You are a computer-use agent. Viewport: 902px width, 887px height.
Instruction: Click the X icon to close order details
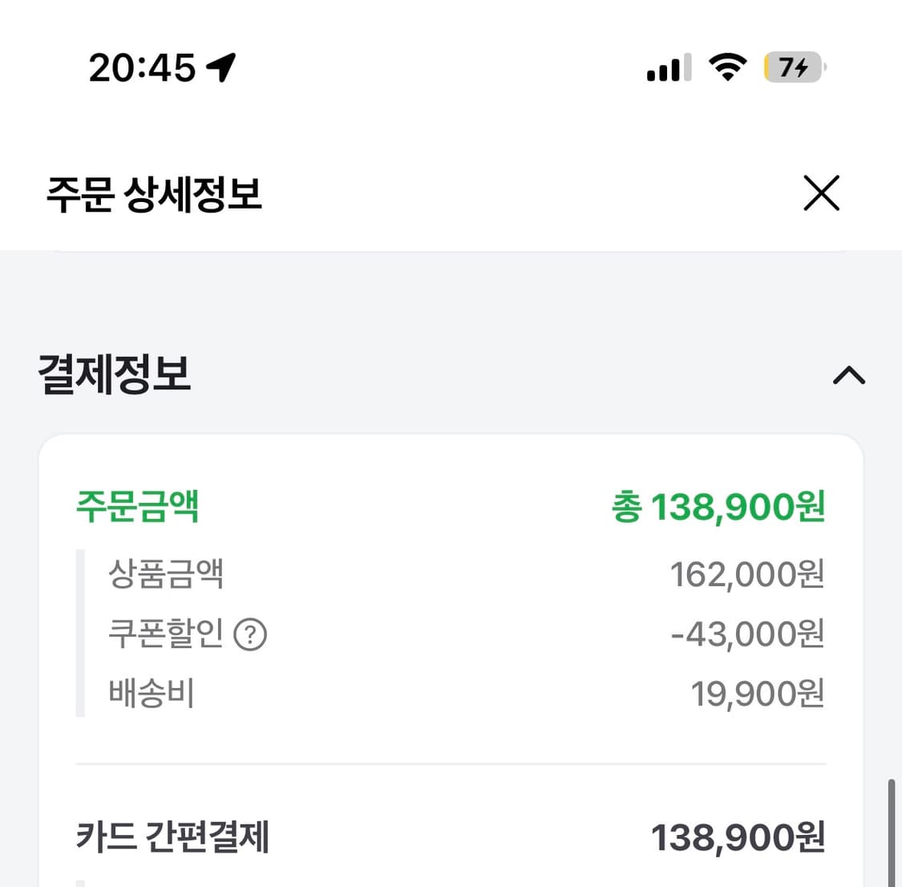click(820, 193)
